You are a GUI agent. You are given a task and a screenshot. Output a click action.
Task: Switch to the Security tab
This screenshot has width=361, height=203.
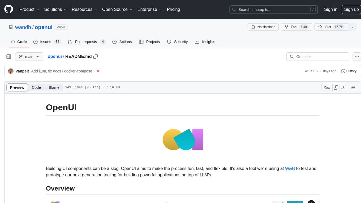pyautogui.click(x=177, y=42)
